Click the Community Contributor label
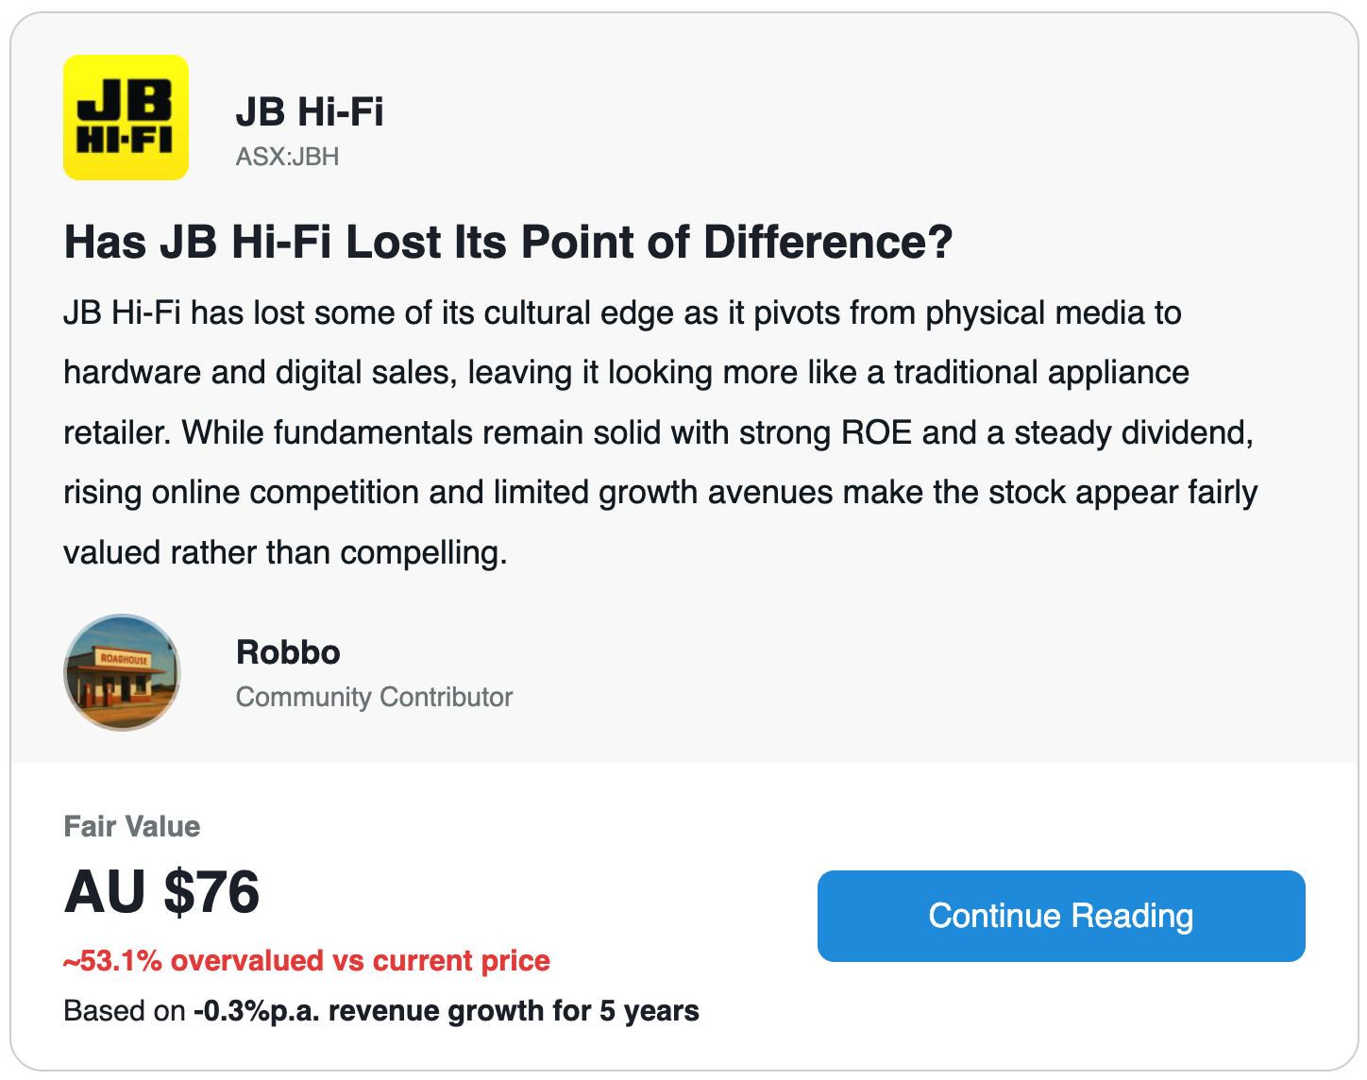 (374, 697)
